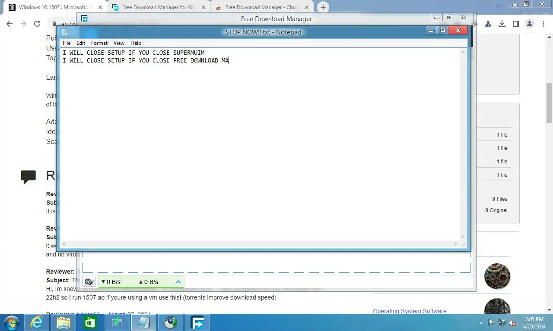
Task: Open Notepad's View menu
Action: (x=119, y=43)
